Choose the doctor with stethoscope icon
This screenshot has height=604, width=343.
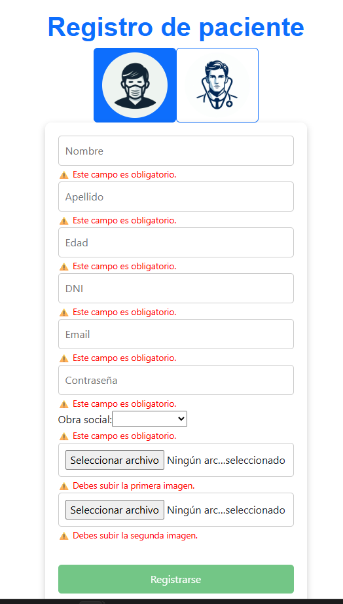click(x=217, y=85)
